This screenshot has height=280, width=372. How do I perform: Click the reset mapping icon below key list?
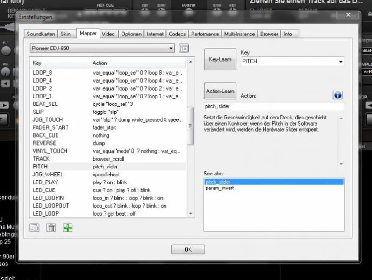(34, 228)
